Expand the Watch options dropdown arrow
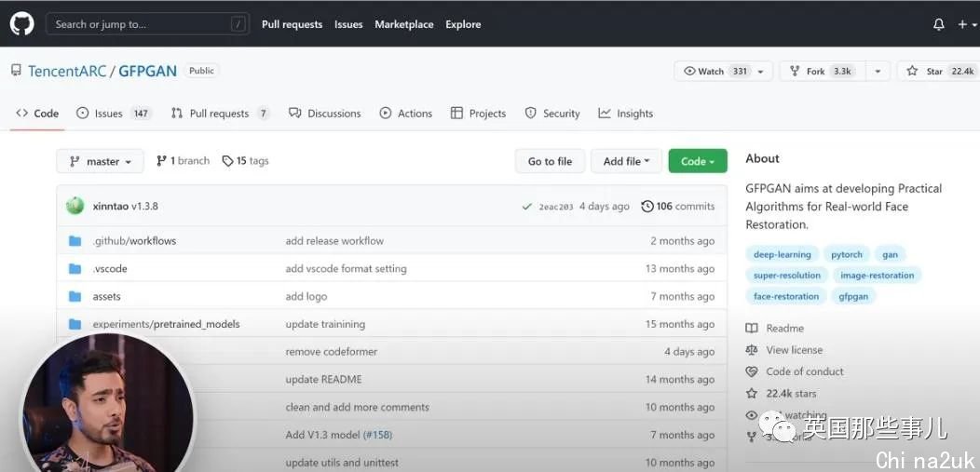The height and width of the screenshot is (472, 980). point(761,71)
